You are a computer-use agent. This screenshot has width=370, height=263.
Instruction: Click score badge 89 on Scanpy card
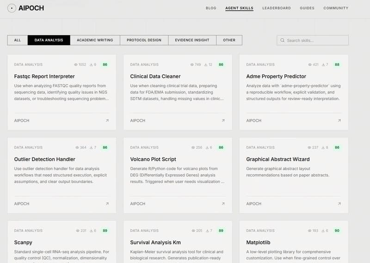105,231
